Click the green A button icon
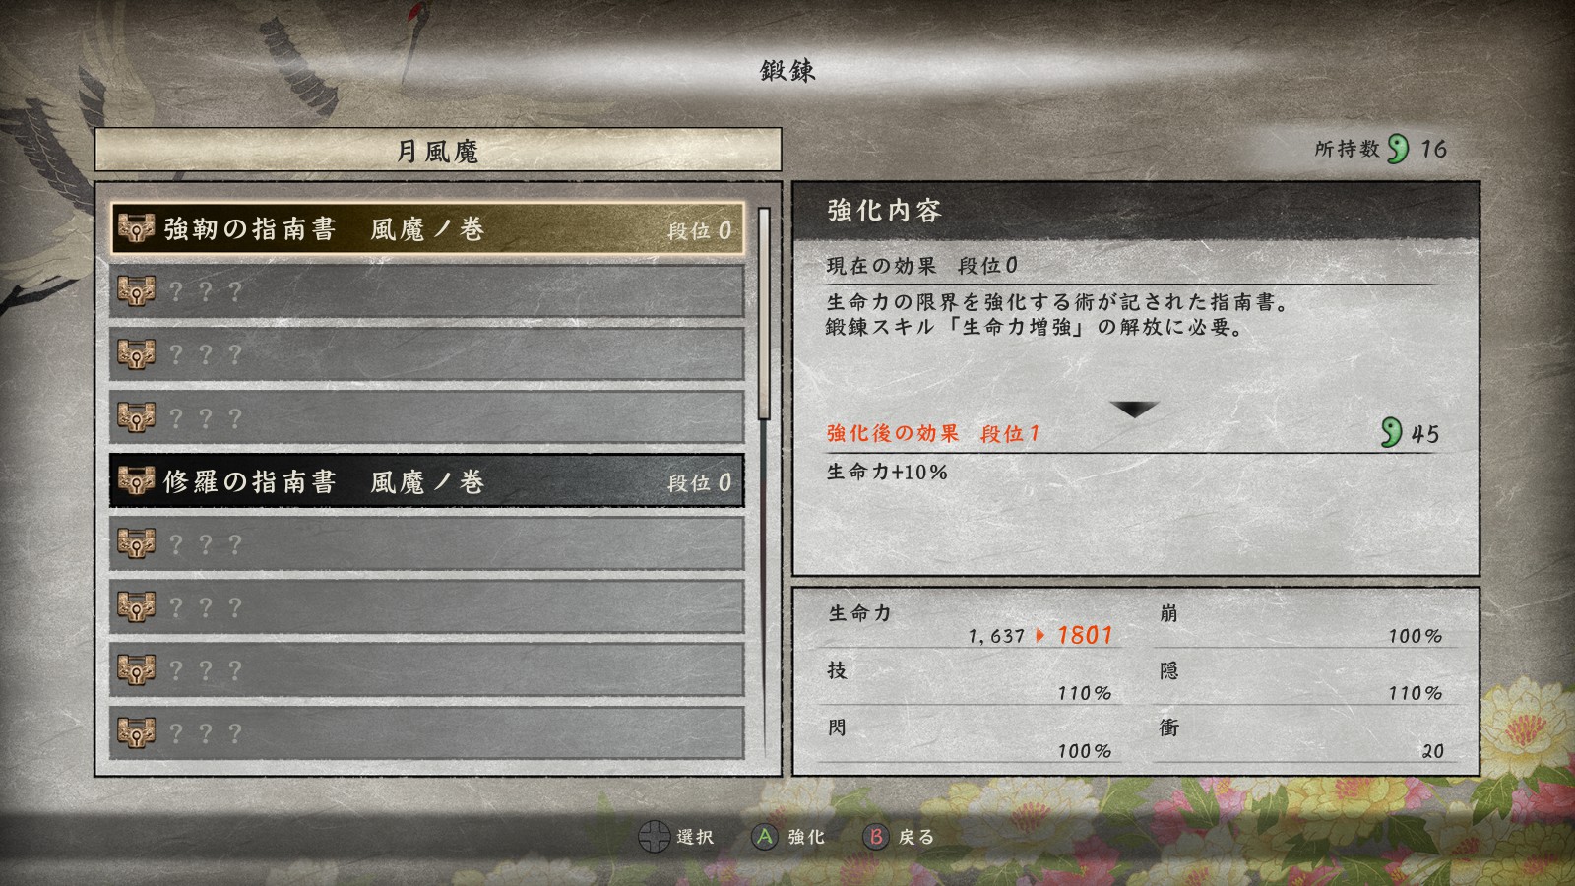Viewport: 1575px width, 886px height. pos(764,837)
